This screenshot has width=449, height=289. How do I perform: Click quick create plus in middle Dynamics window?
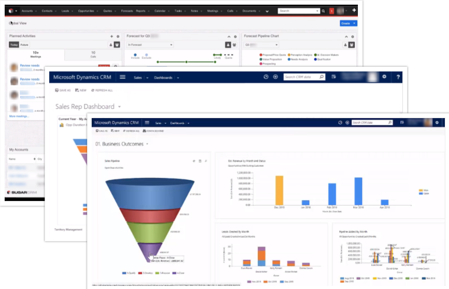click(x=276, y=77)
